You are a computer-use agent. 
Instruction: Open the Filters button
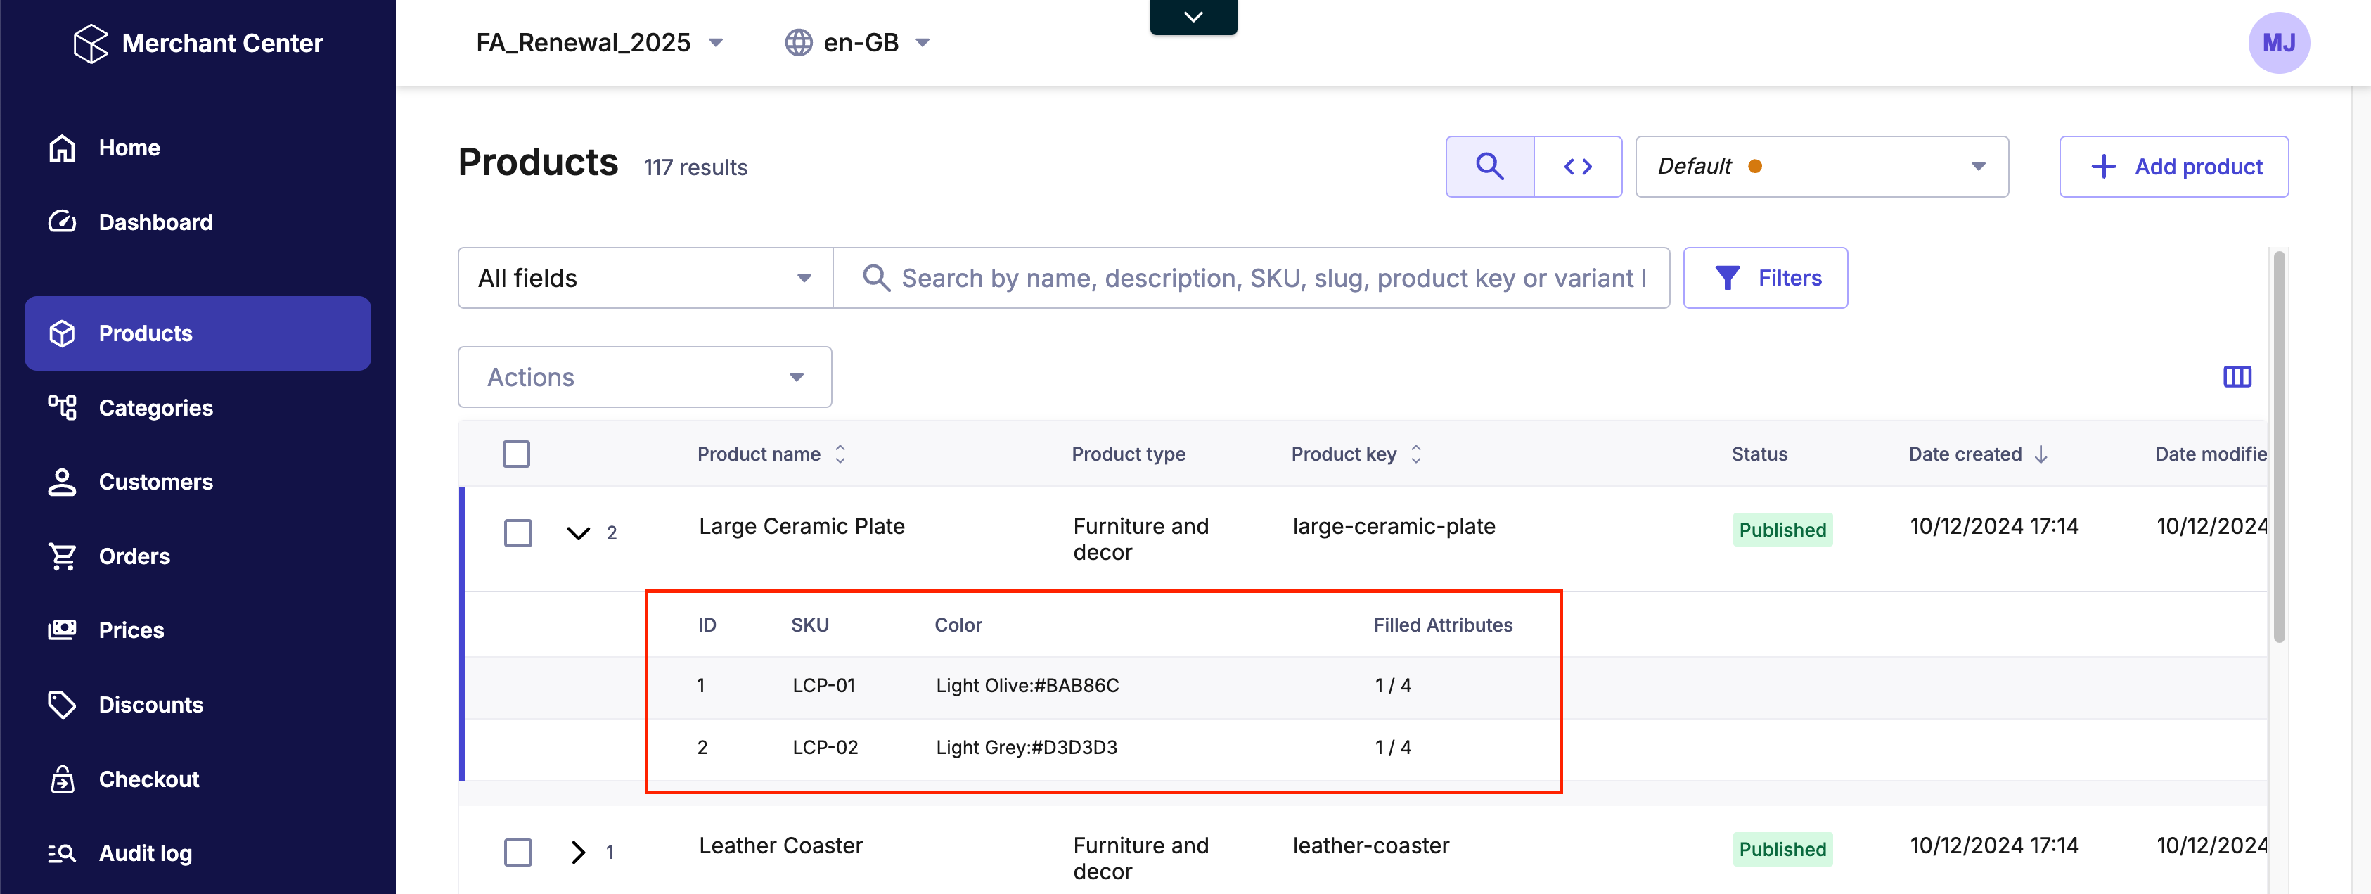pyautogui.click(x=1764, y=278)
